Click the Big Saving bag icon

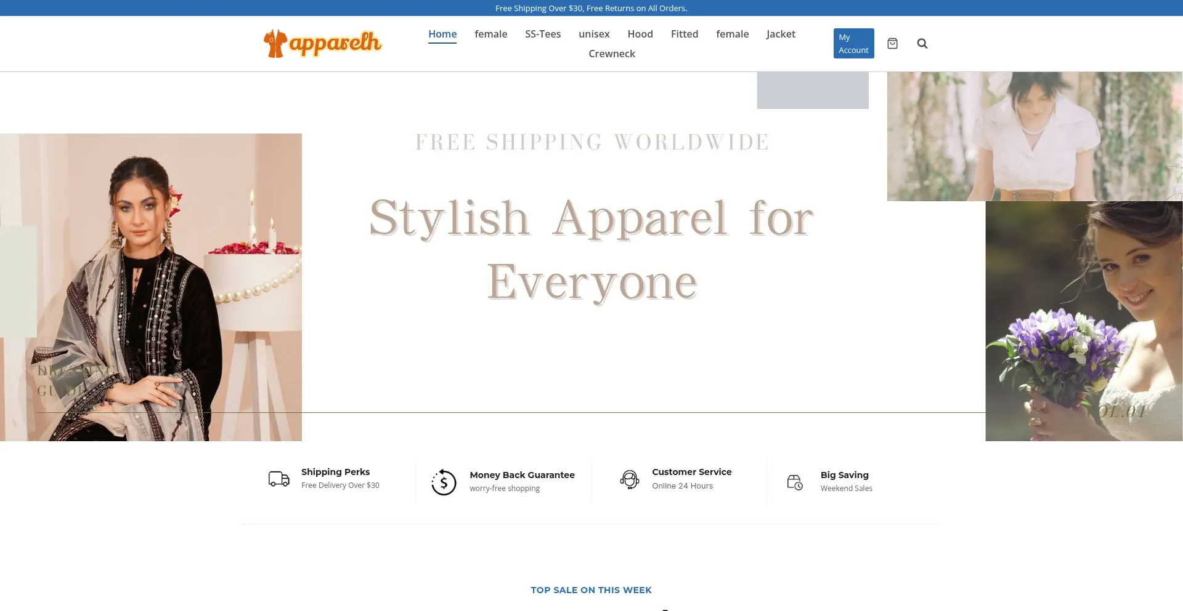tap(795, 482)
